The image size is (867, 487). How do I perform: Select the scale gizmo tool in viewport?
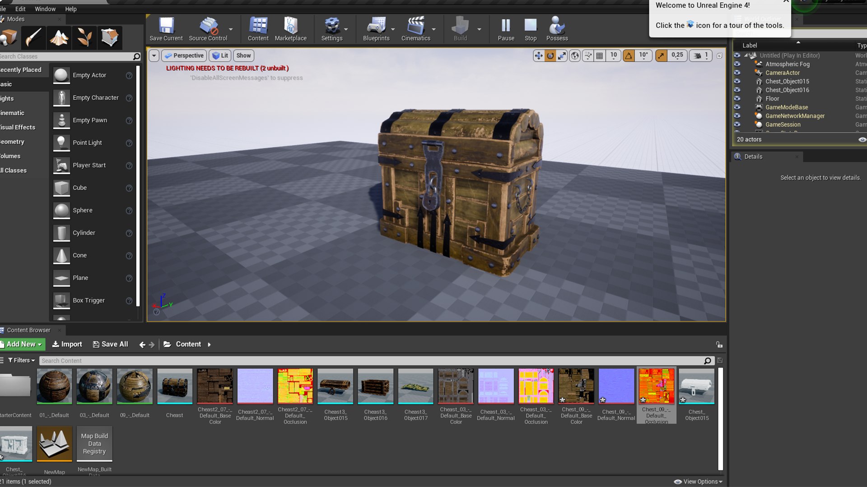pos(561,55)
